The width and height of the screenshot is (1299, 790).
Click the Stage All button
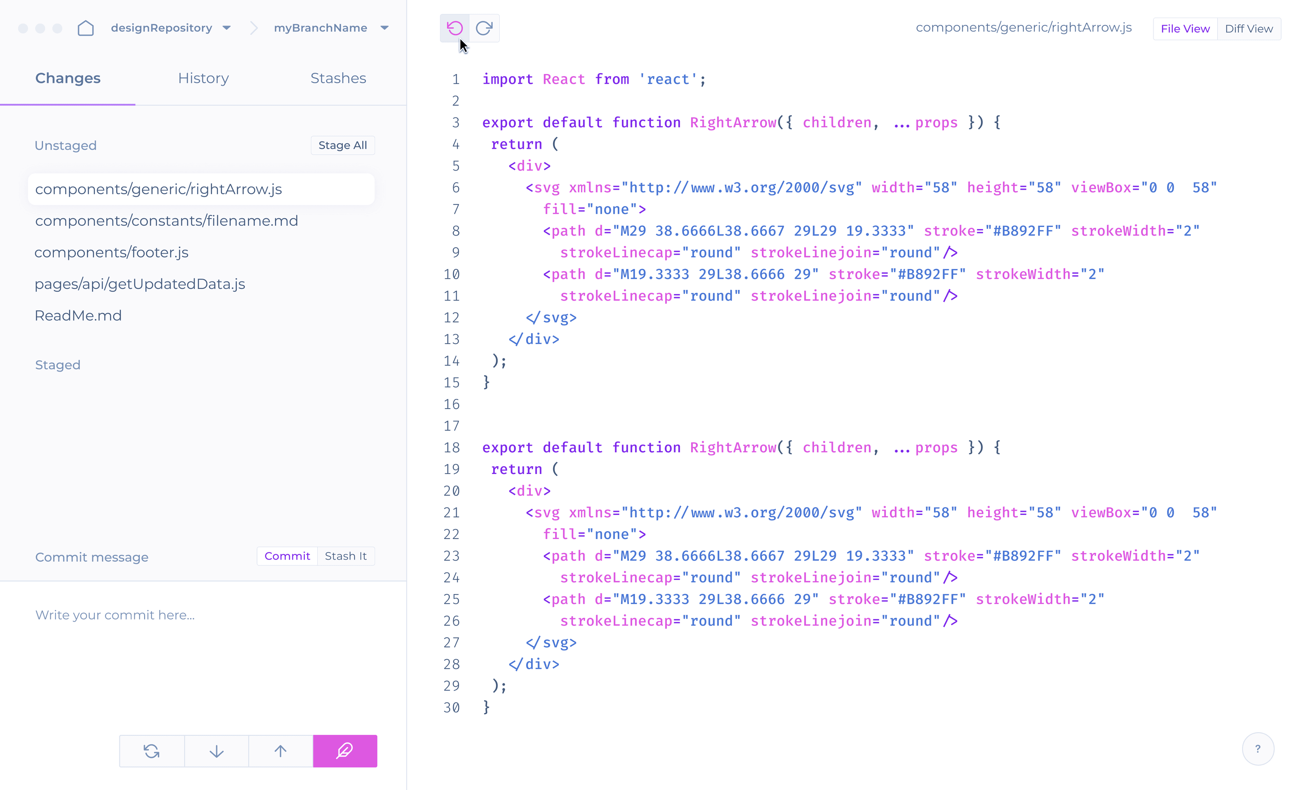(x=343, y=145)
